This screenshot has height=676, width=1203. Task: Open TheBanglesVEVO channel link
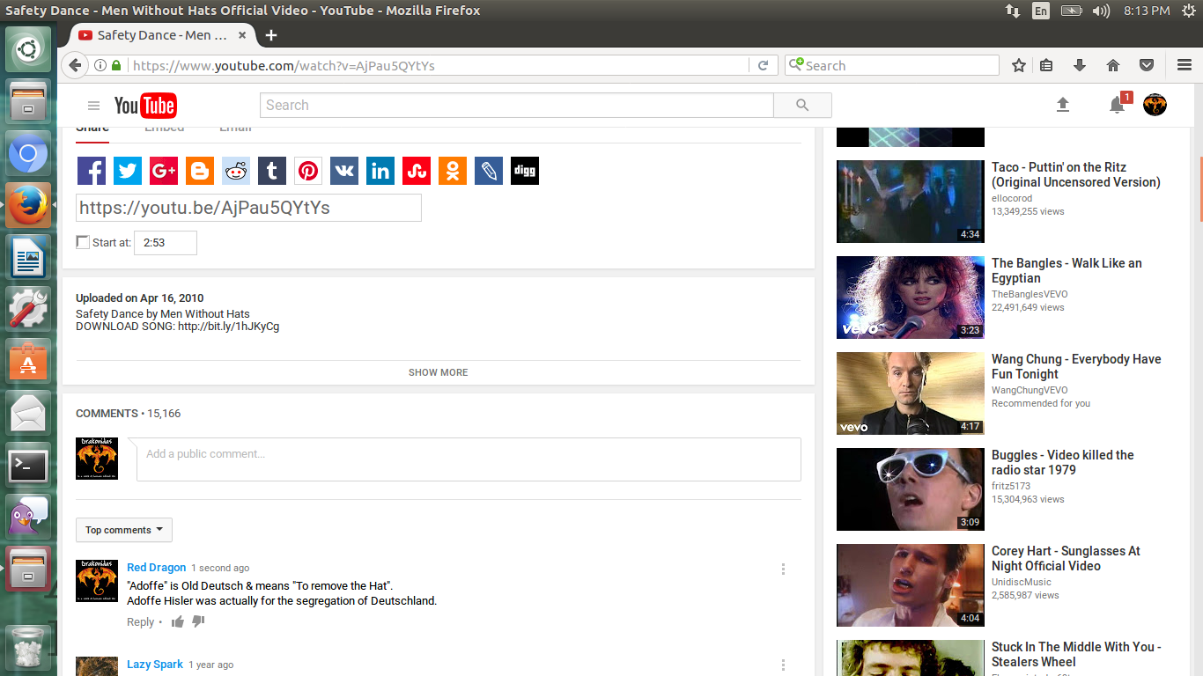pyautogui.click(x=1030, y=294)
